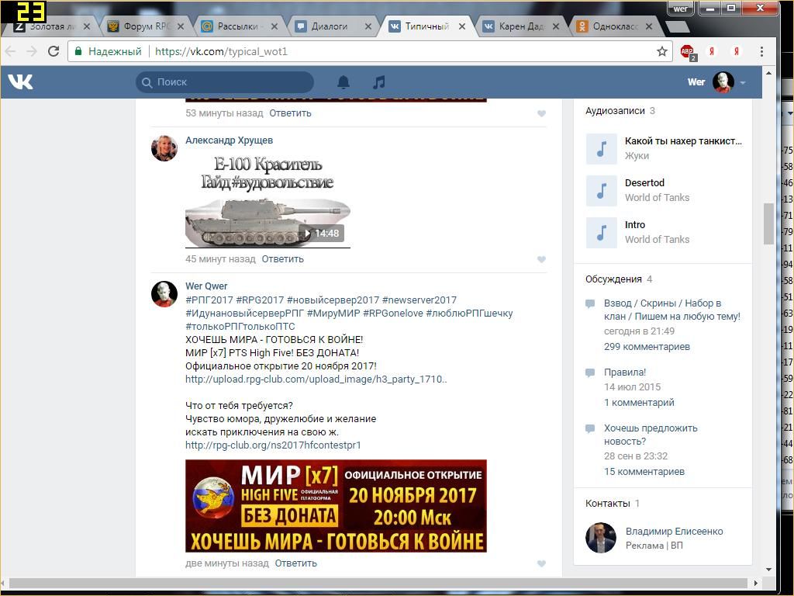Open 15 комментариев link
794x596 pixels.
point(644,472)
